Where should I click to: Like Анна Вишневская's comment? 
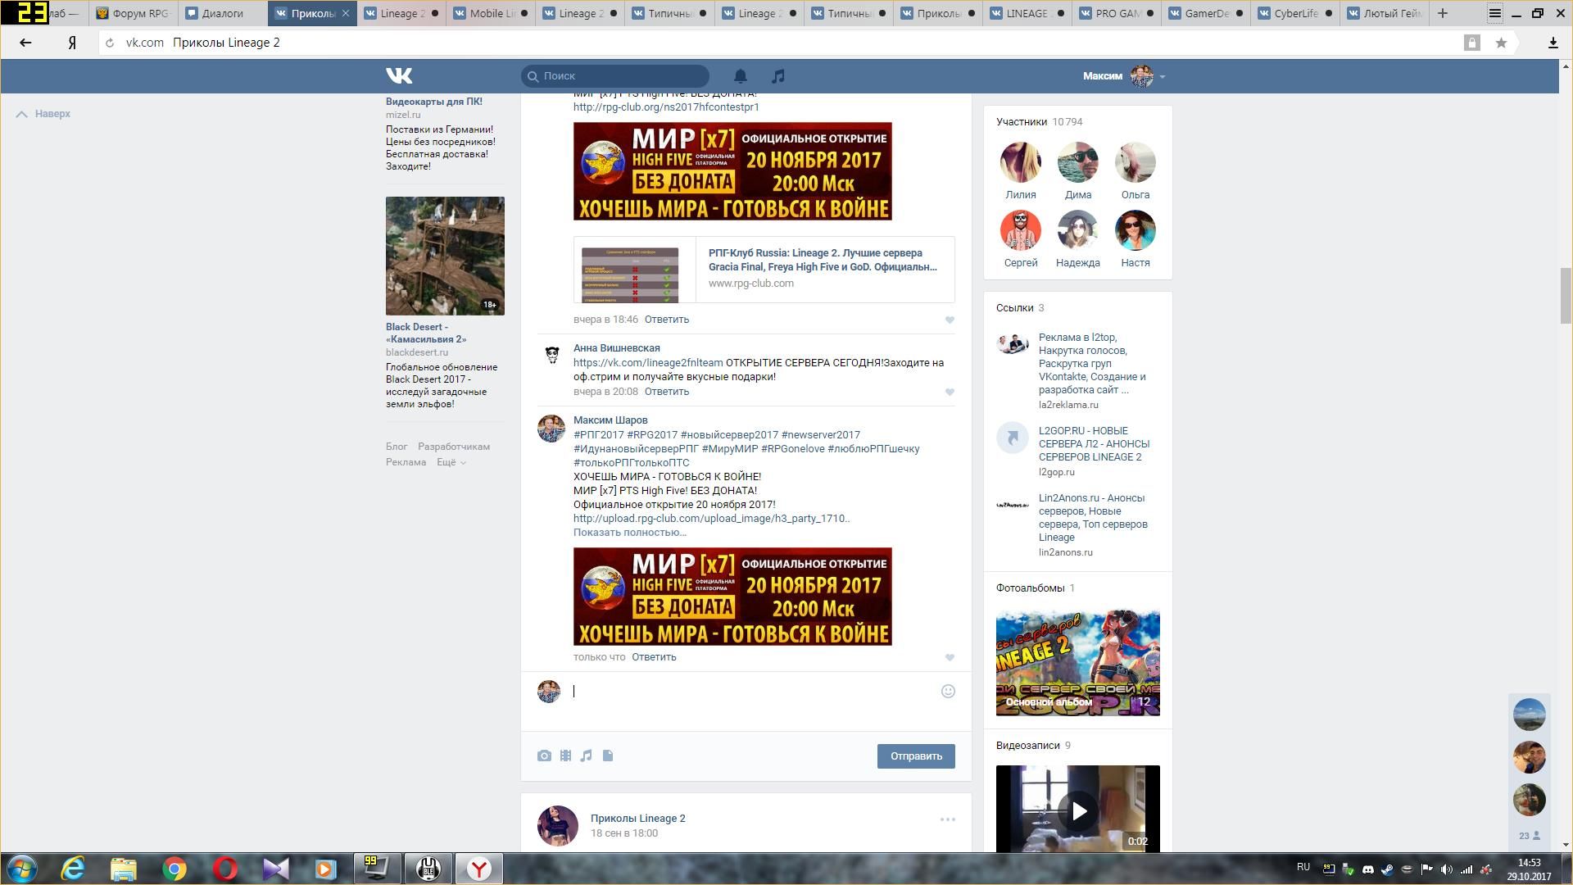click(950, 393)
